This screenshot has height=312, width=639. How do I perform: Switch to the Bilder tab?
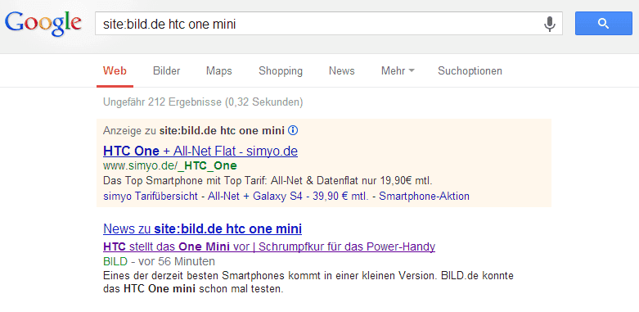coord(167,71)
